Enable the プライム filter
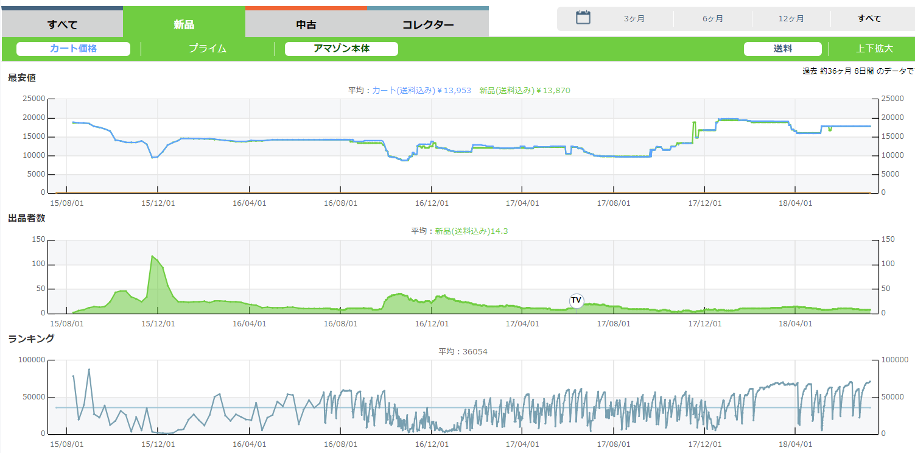This screenshot has height=453, width=915. [x=208, y=49]
